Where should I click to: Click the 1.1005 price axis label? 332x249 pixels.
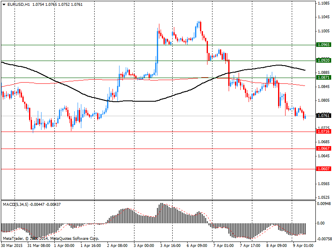(x=324, y=31)
